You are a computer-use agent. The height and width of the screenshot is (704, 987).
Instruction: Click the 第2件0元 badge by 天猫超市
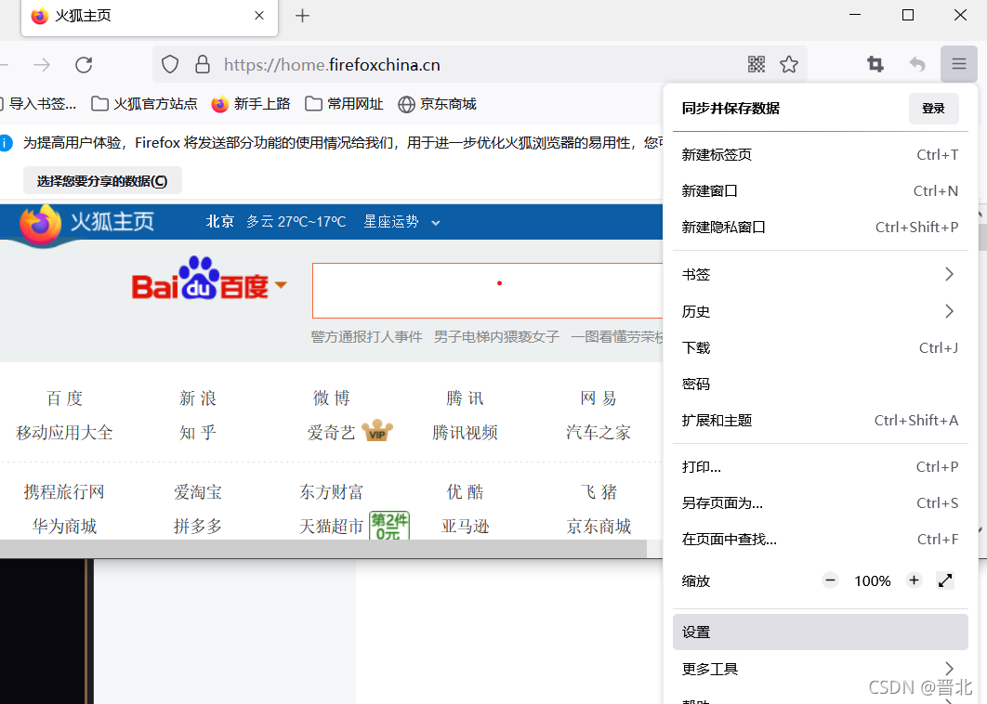coord(389,526)
